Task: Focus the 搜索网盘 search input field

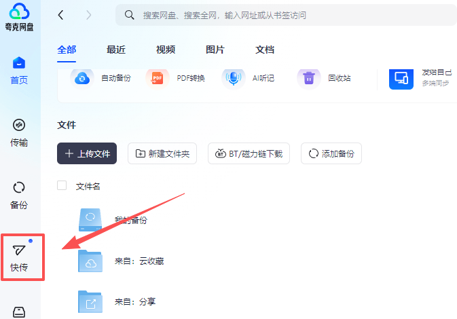Action: click(x=286, y=15)
